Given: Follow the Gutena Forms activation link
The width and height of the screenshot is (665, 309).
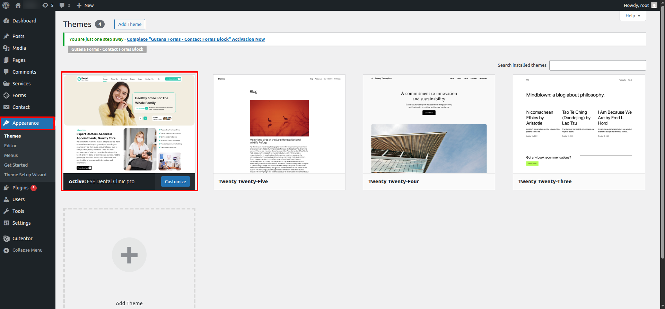Looking at the screenshot, I should tap(196, 39).
